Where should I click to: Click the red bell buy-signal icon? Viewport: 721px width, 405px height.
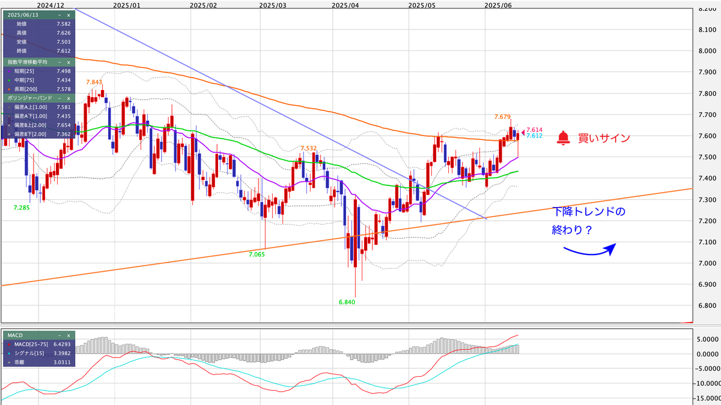click(x=563, y=138)
